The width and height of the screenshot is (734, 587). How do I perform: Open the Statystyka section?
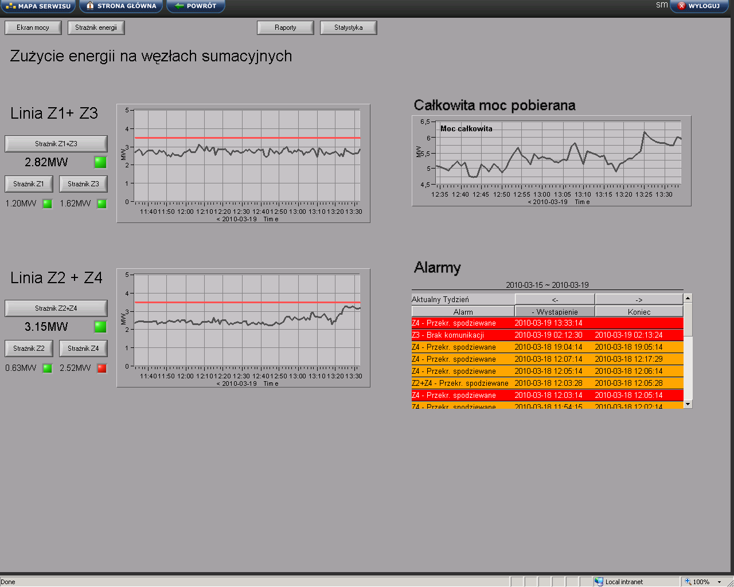click(x=349, y=28)
